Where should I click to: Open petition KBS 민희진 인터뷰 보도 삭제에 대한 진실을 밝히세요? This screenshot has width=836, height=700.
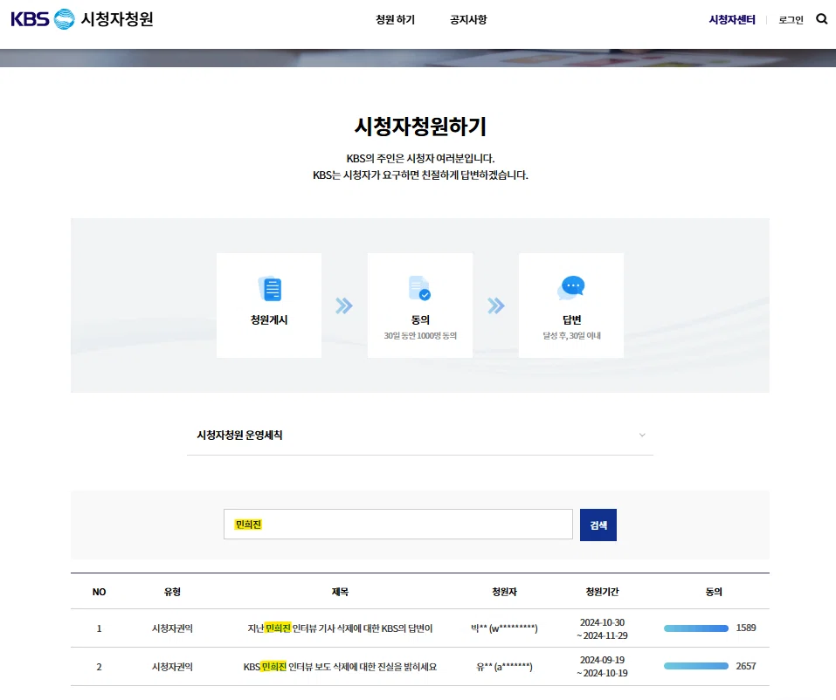point(340,667)
